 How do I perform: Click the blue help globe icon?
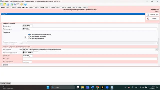coord(25,4)
